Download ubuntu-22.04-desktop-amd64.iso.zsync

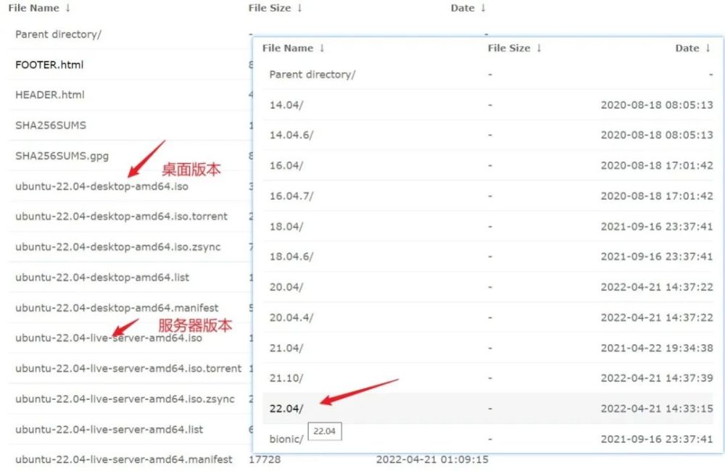pyautogui.click(x=117, y=247)
